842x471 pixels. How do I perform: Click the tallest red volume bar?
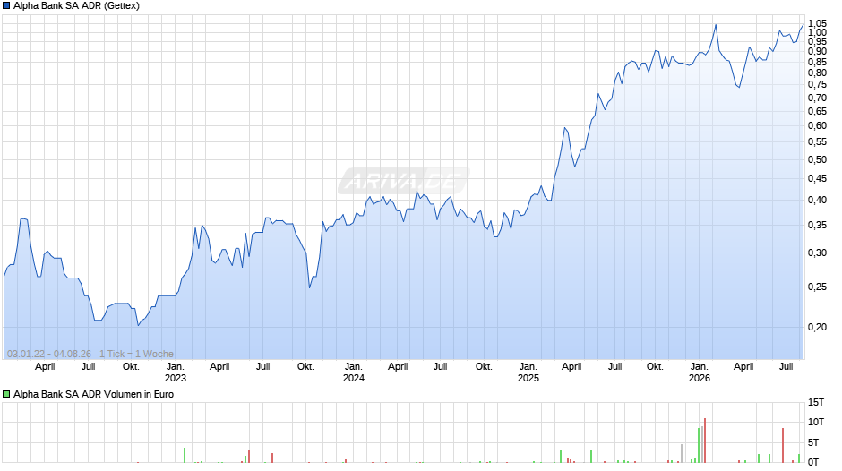pos(705,441)
